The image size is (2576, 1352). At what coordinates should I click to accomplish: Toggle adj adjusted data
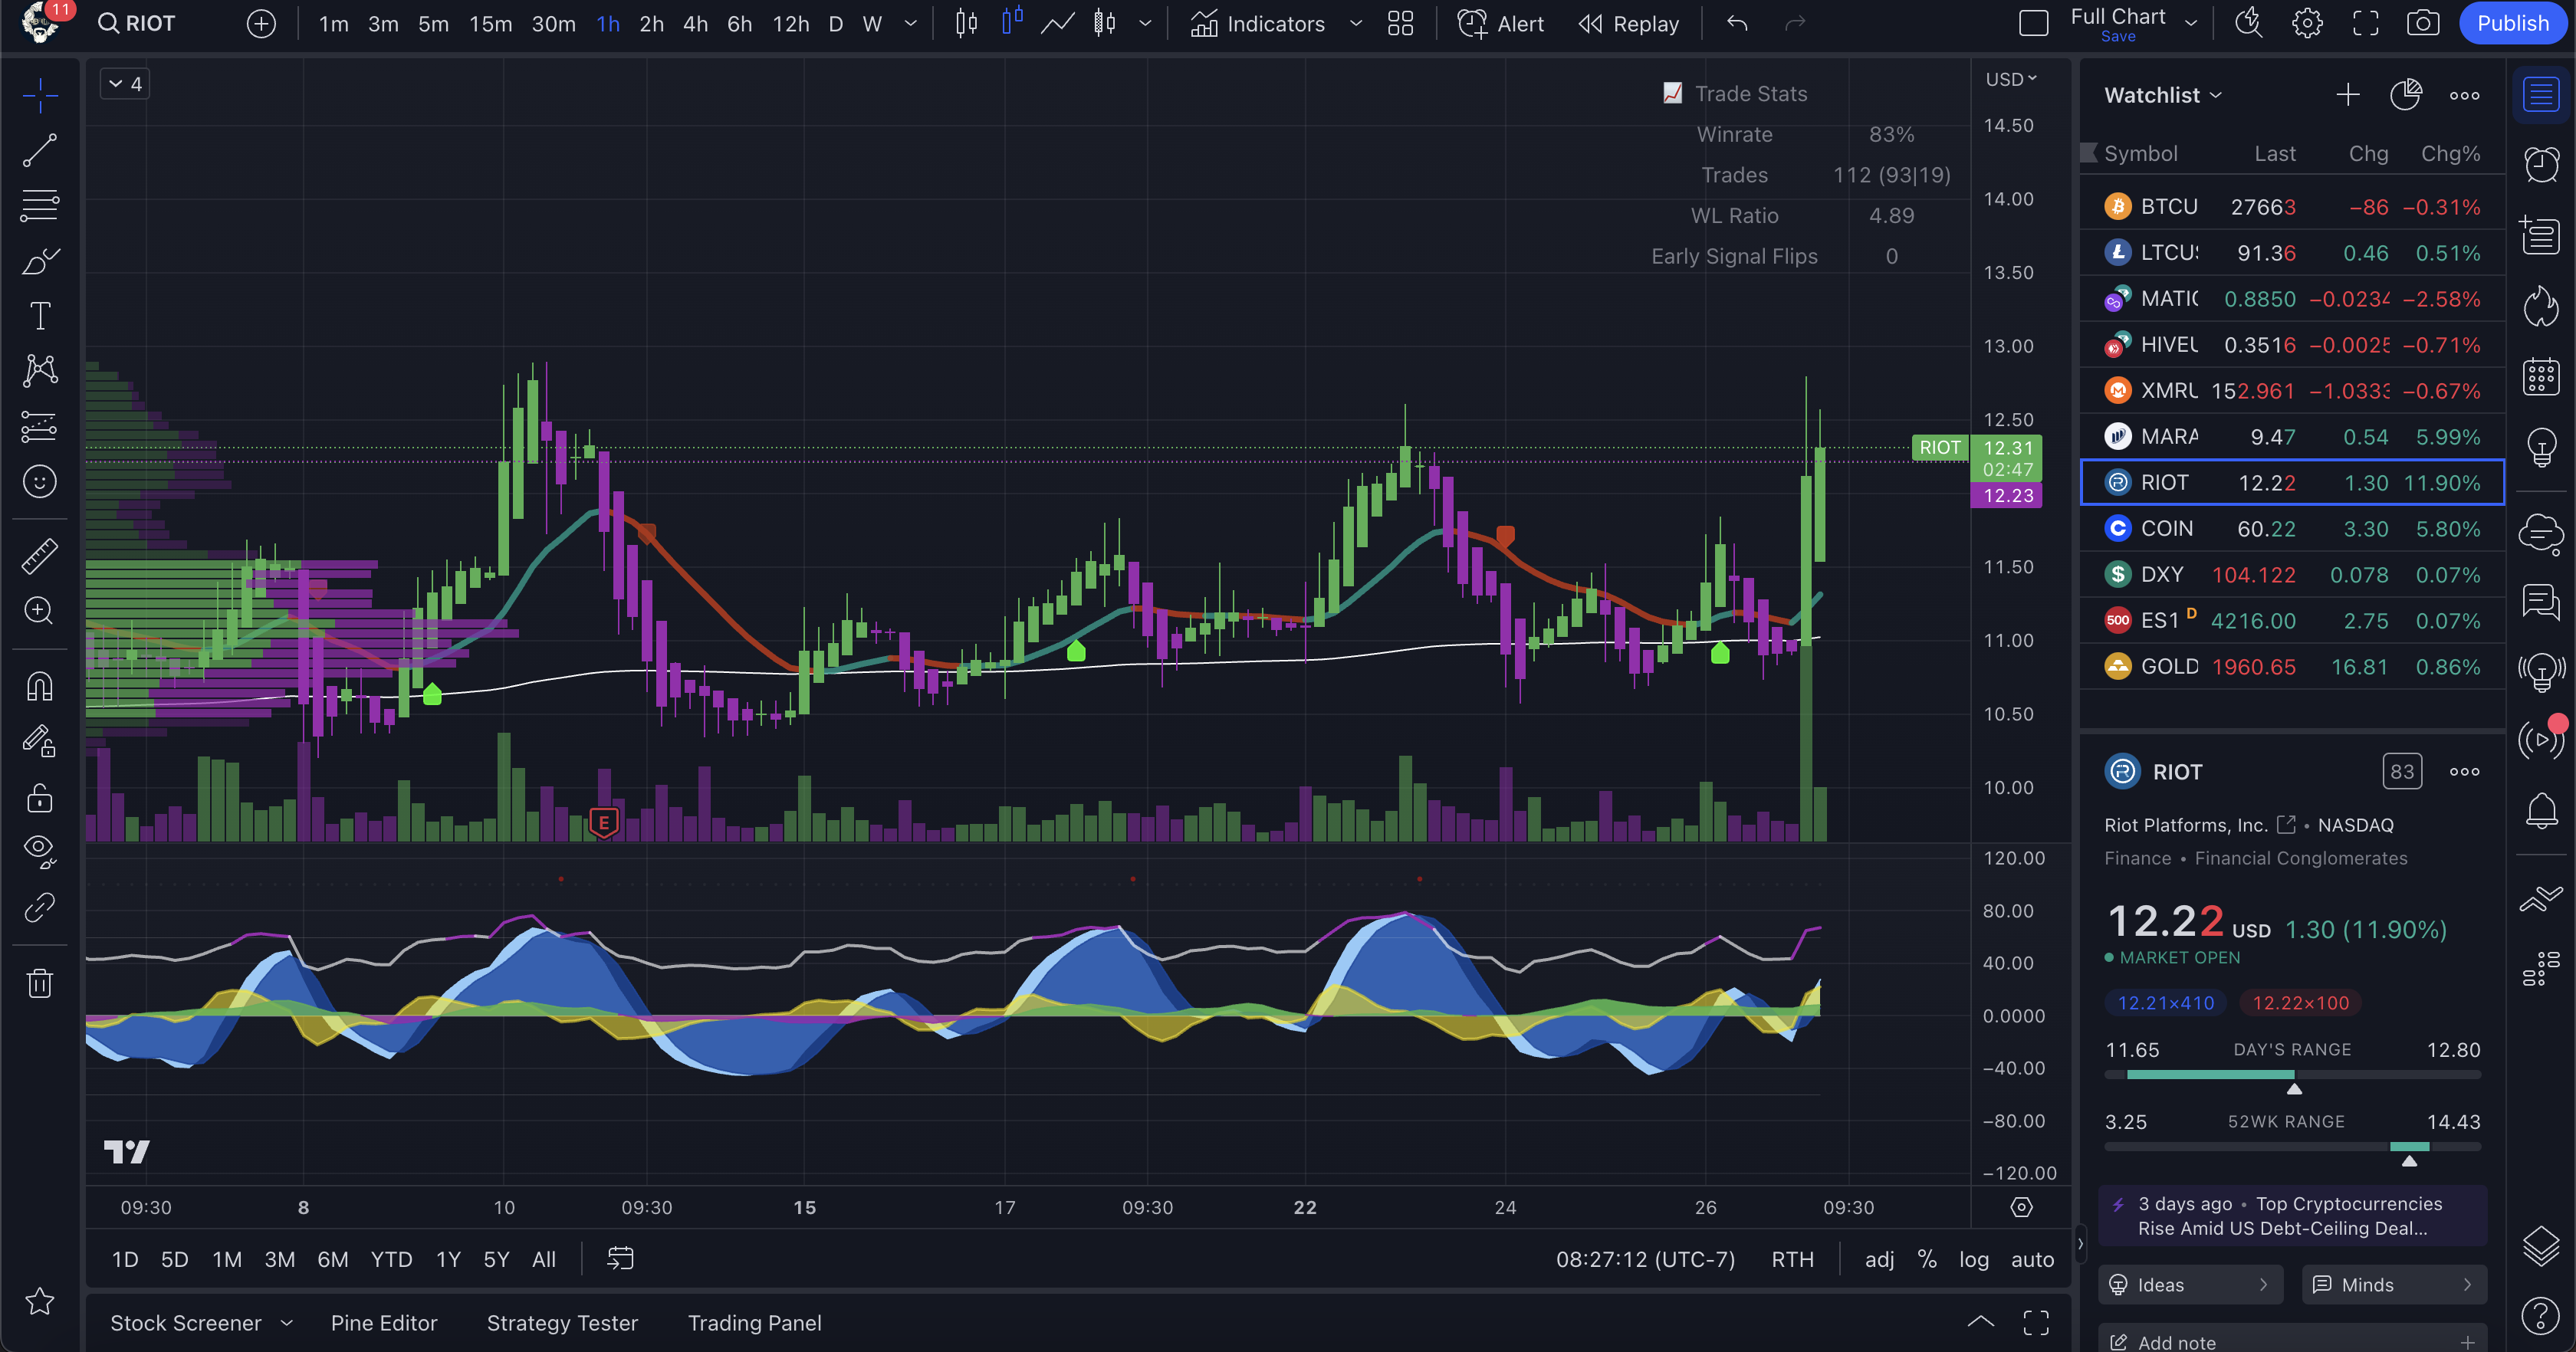coord(1879,1259)
